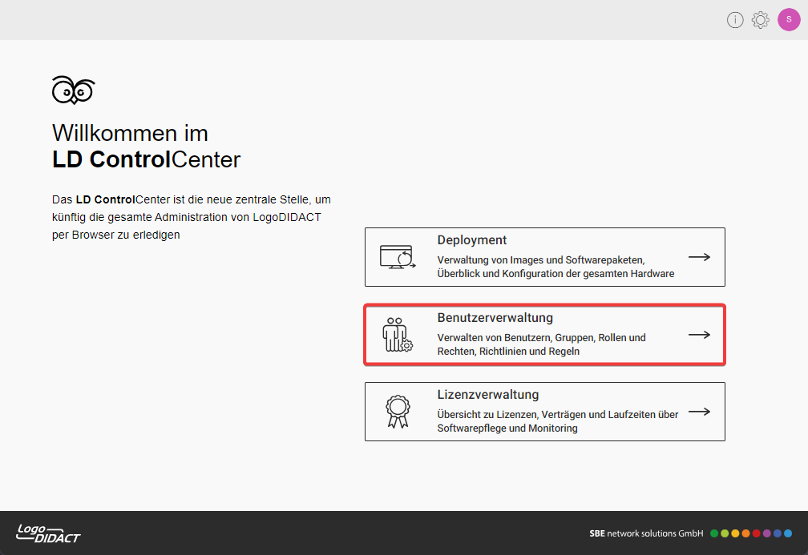
Task: Open the pink user avatar S
Action: (x=789, y=19)
